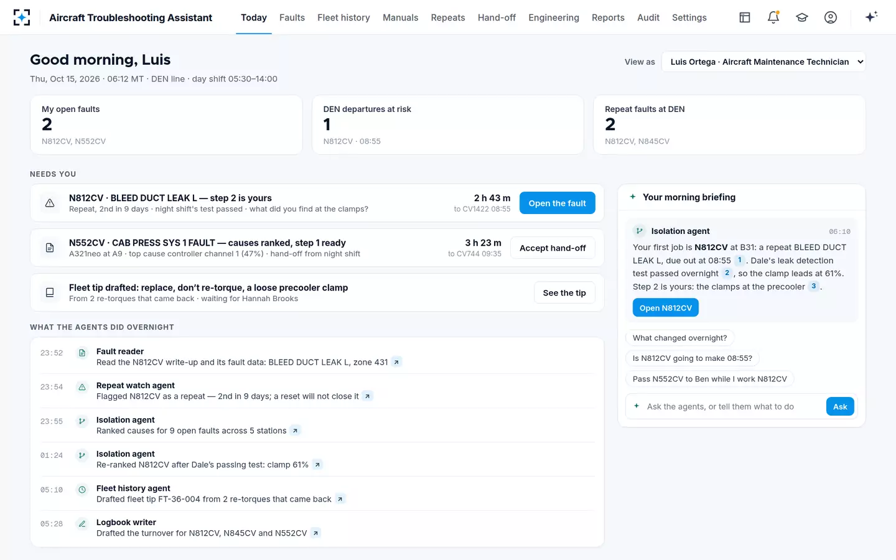Click citation 1 in morning briefing
896x560 pixels.
coord(739,260)
